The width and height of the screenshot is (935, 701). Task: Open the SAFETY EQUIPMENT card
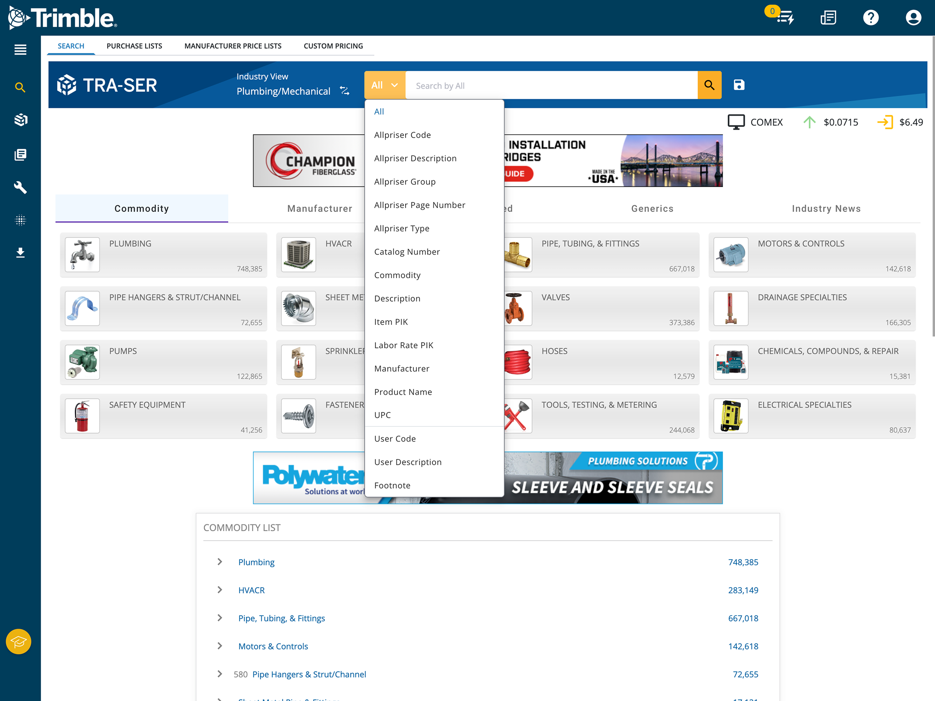tap(164, 416)
